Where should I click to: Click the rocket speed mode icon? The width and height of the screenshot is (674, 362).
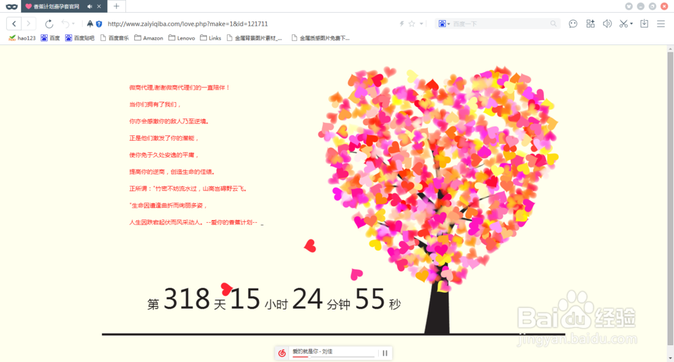point(90,24)
